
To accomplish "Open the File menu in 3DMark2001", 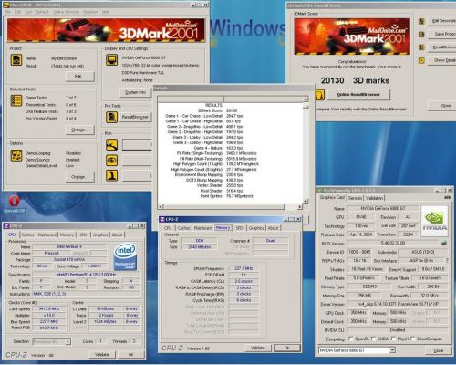I will [7, 12].
